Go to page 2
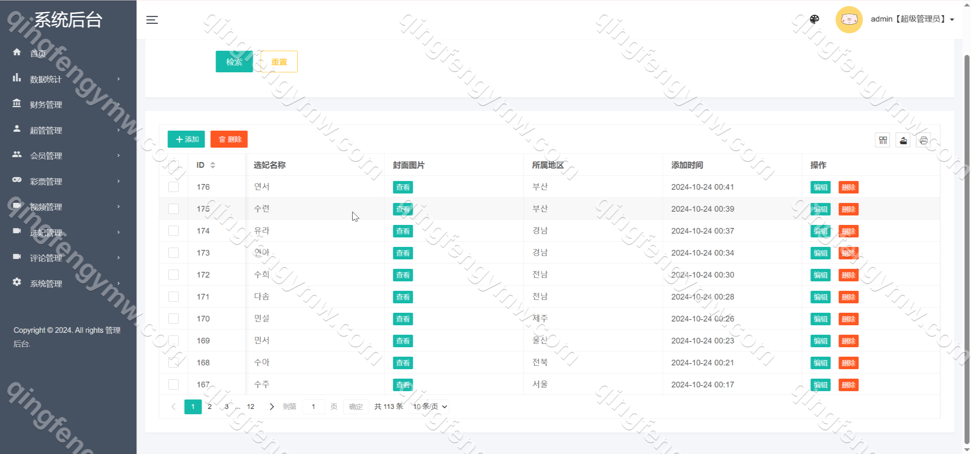971x454 pixels. point(210,407)
